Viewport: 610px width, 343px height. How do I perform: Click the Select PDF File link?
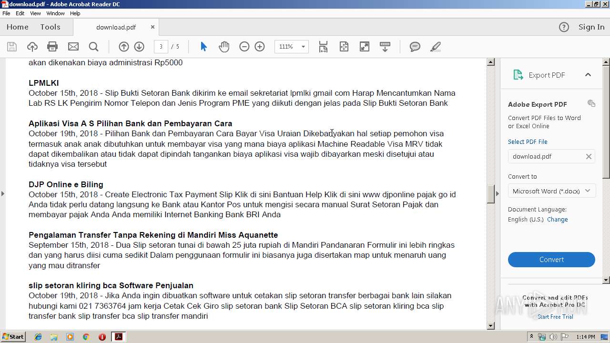[528, 141]
